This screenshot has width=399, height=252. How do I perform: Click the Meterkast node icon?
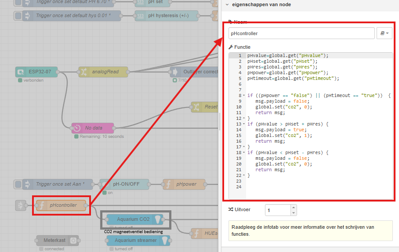tap(73, 240)
